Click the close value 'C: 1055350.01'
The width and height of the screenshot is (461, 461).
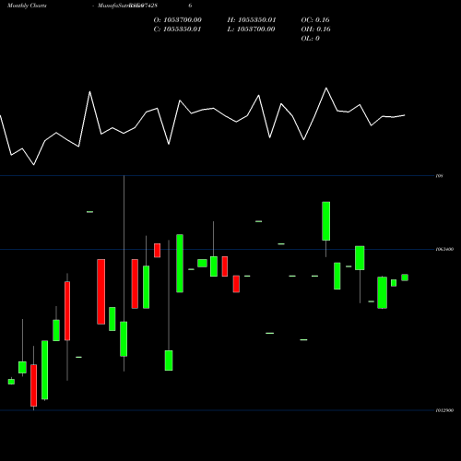(x=177, y=30)
